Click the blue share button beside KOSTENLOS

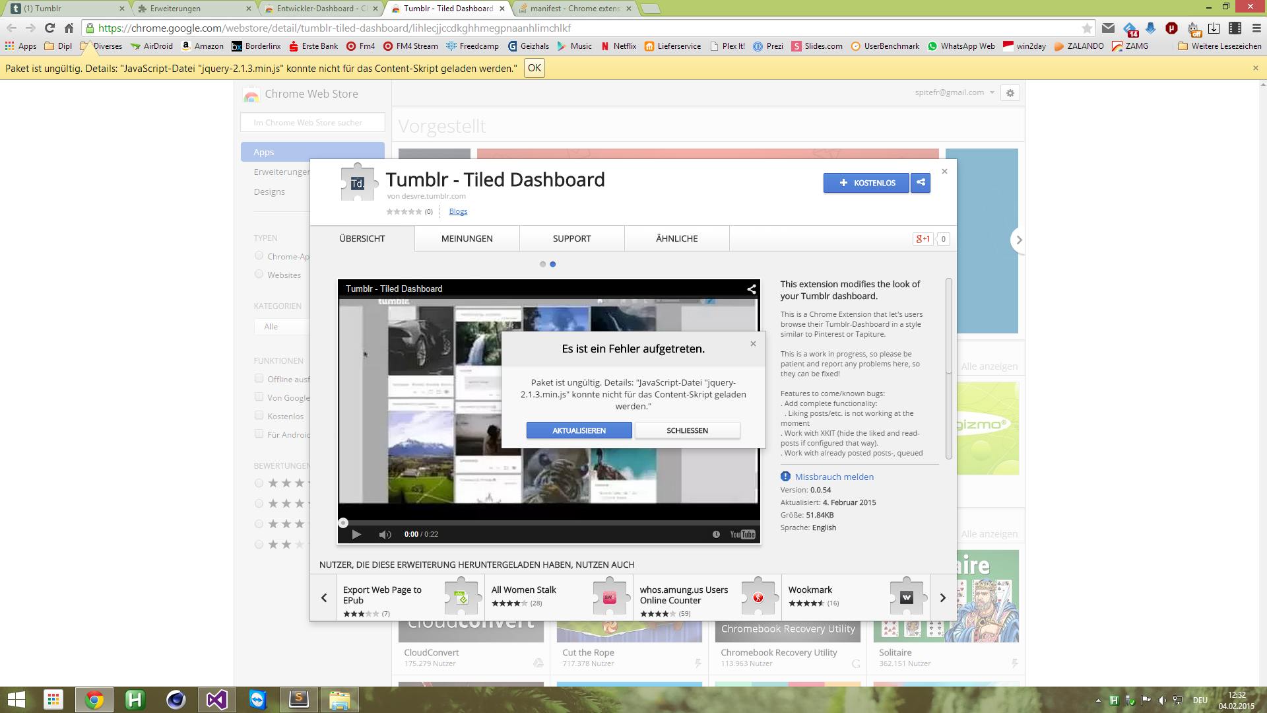click(921, 183)
